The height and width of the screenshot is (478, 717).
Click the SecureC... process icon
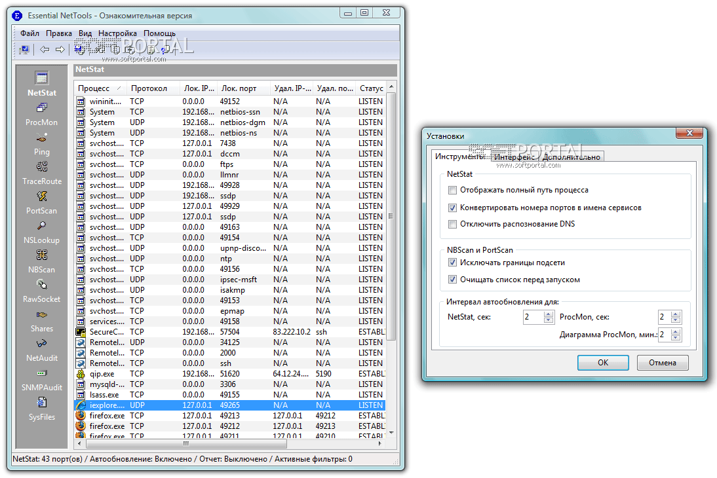click(81, 332)
